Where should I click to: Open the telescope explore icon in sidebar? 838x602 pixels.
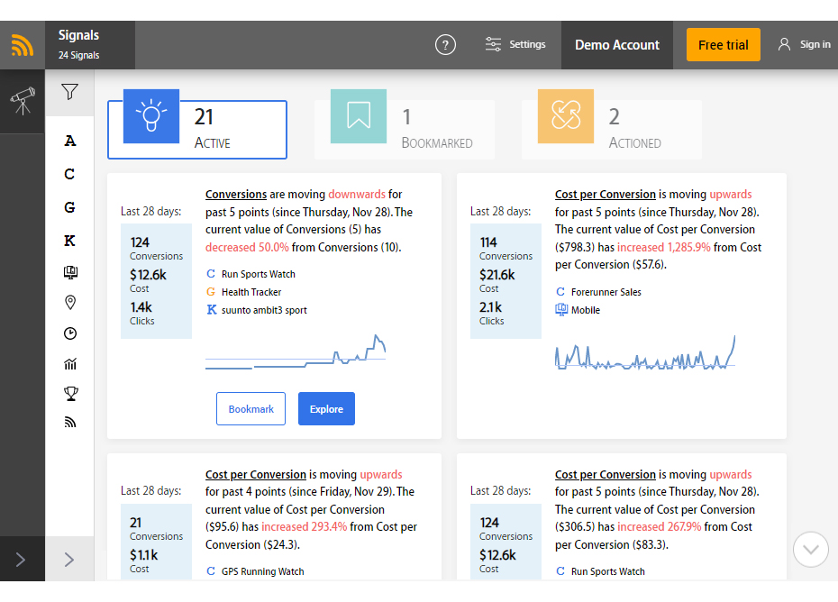[23, 101]
